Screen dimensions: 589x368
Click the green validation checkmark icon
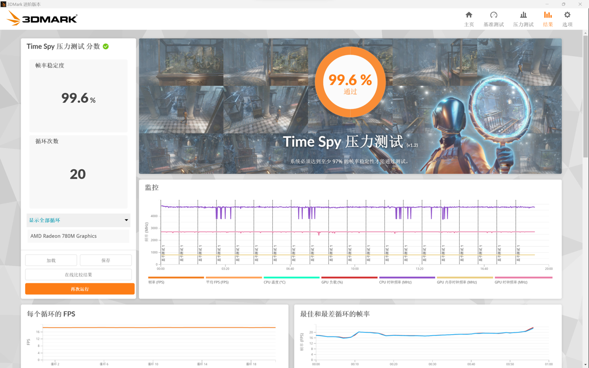point(106,46)
